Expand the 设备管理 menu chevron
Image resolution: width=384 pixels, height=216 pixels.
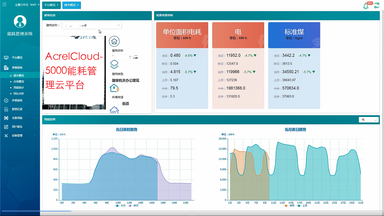[35, 135]
